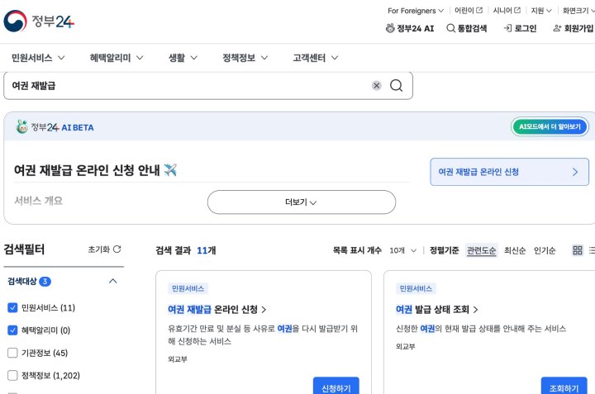Open 정부24 AI from the header
Image resolution: width=595 pixels, height=394 pixels.
[x=410, y=28]
